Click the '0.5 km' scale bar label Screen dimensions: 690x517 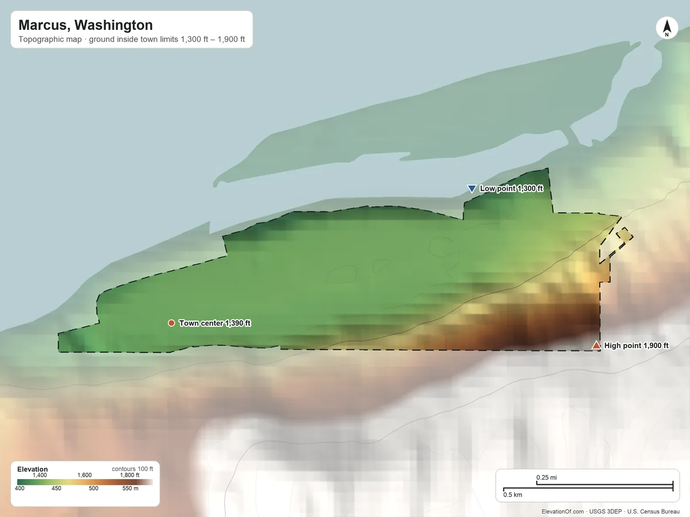[513, 495]
